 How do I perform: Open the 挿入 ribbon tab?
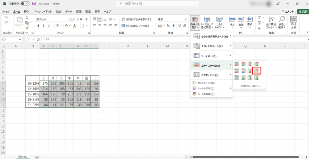[26, 11]
